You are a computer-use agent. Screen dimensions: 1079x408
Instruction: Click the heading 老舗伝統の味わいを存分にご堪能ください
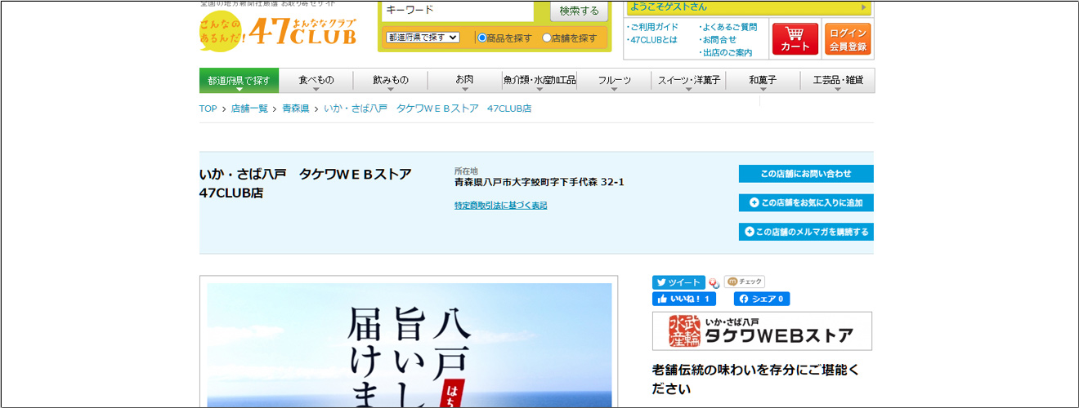(x=756, y=379)
